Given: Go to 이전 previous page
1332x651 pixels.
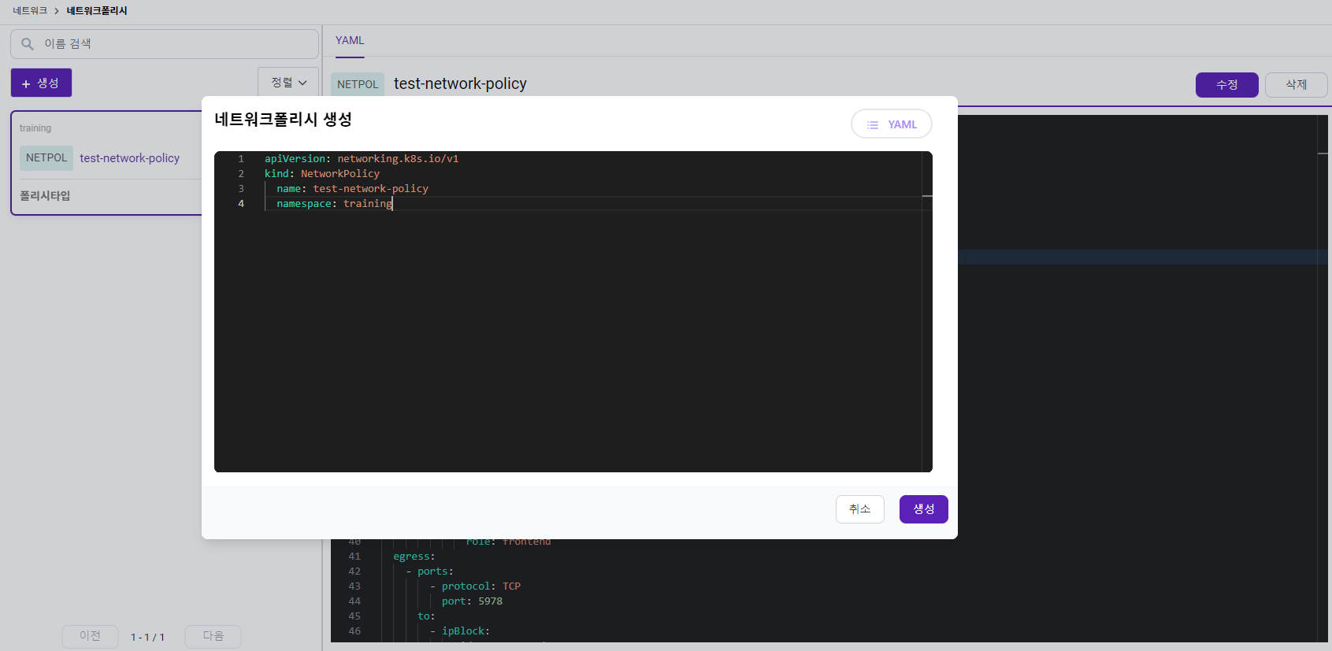Looking at the screenshot, I should click(91, 636).
